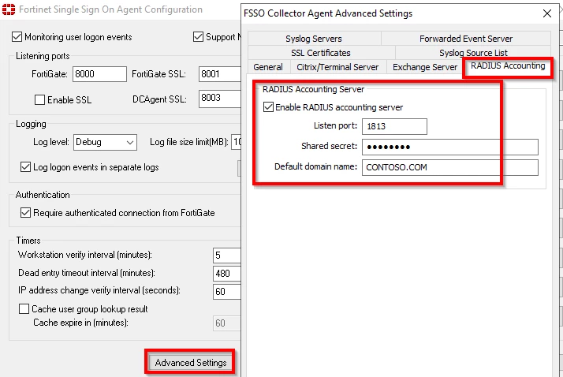
Task: Click the Advanced Settings button
Action: (191, 363)
